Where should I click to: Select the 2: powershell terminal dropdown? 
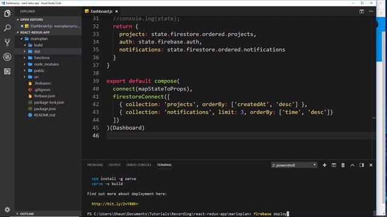point(294,165)
